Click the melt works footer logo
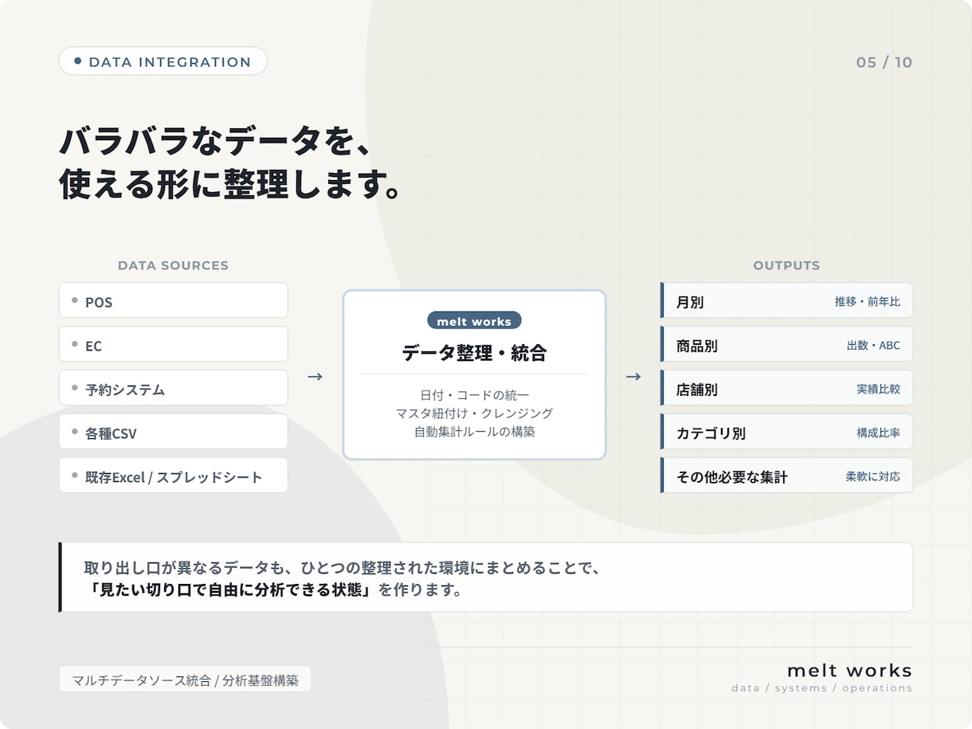This screenshot has height=729, width=972. click(x=849, y=671)
